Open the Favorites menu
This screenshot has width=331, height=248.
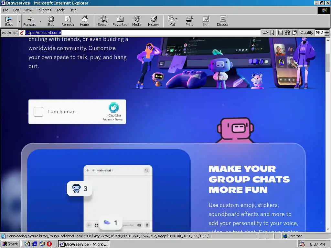(44, 10)
